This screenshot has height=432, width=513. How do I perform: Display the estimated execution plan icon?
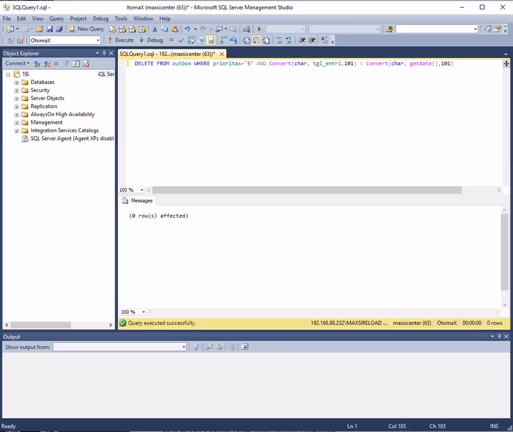[190, 40]
